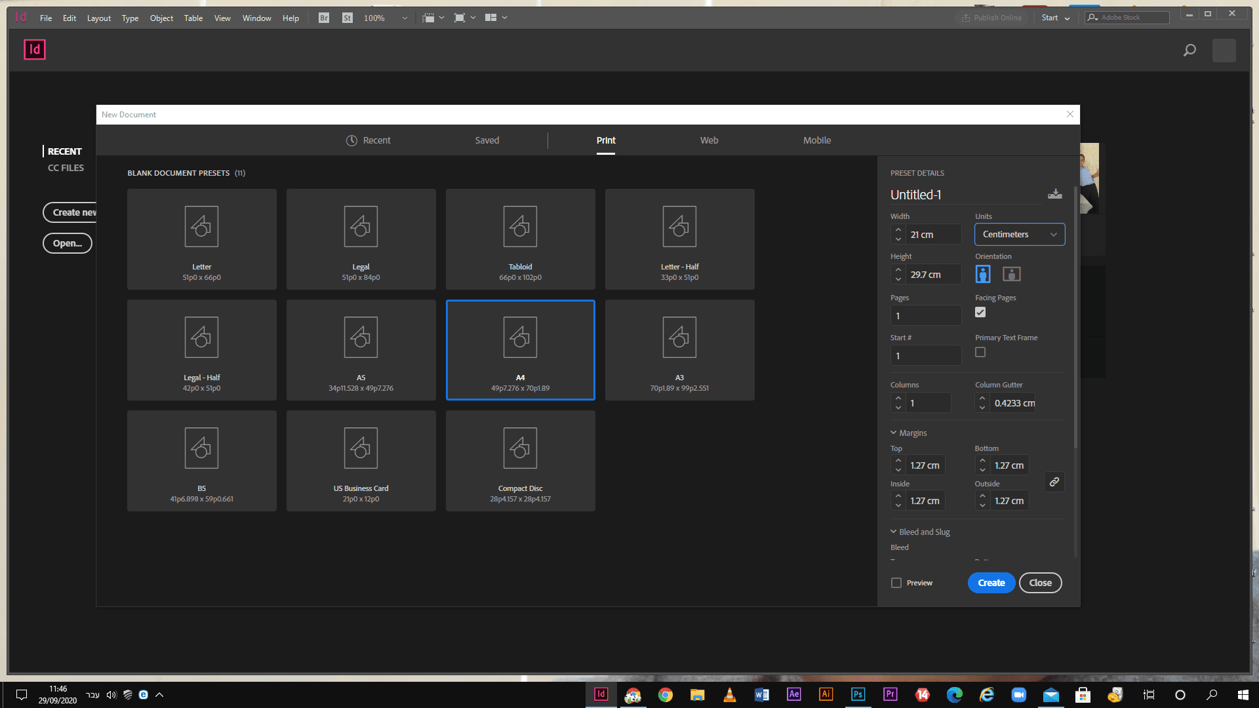This screenshot has width=1259, height=708.
Task: Select the A3 document preset
Action: (x=679, y=350)
